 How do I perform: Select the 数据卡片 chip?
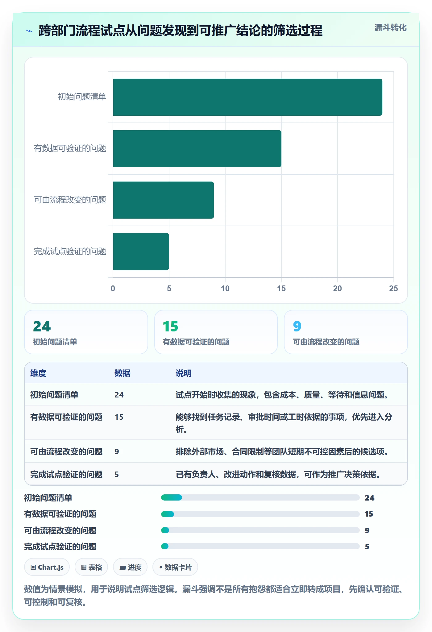click(x=175, y=567)
